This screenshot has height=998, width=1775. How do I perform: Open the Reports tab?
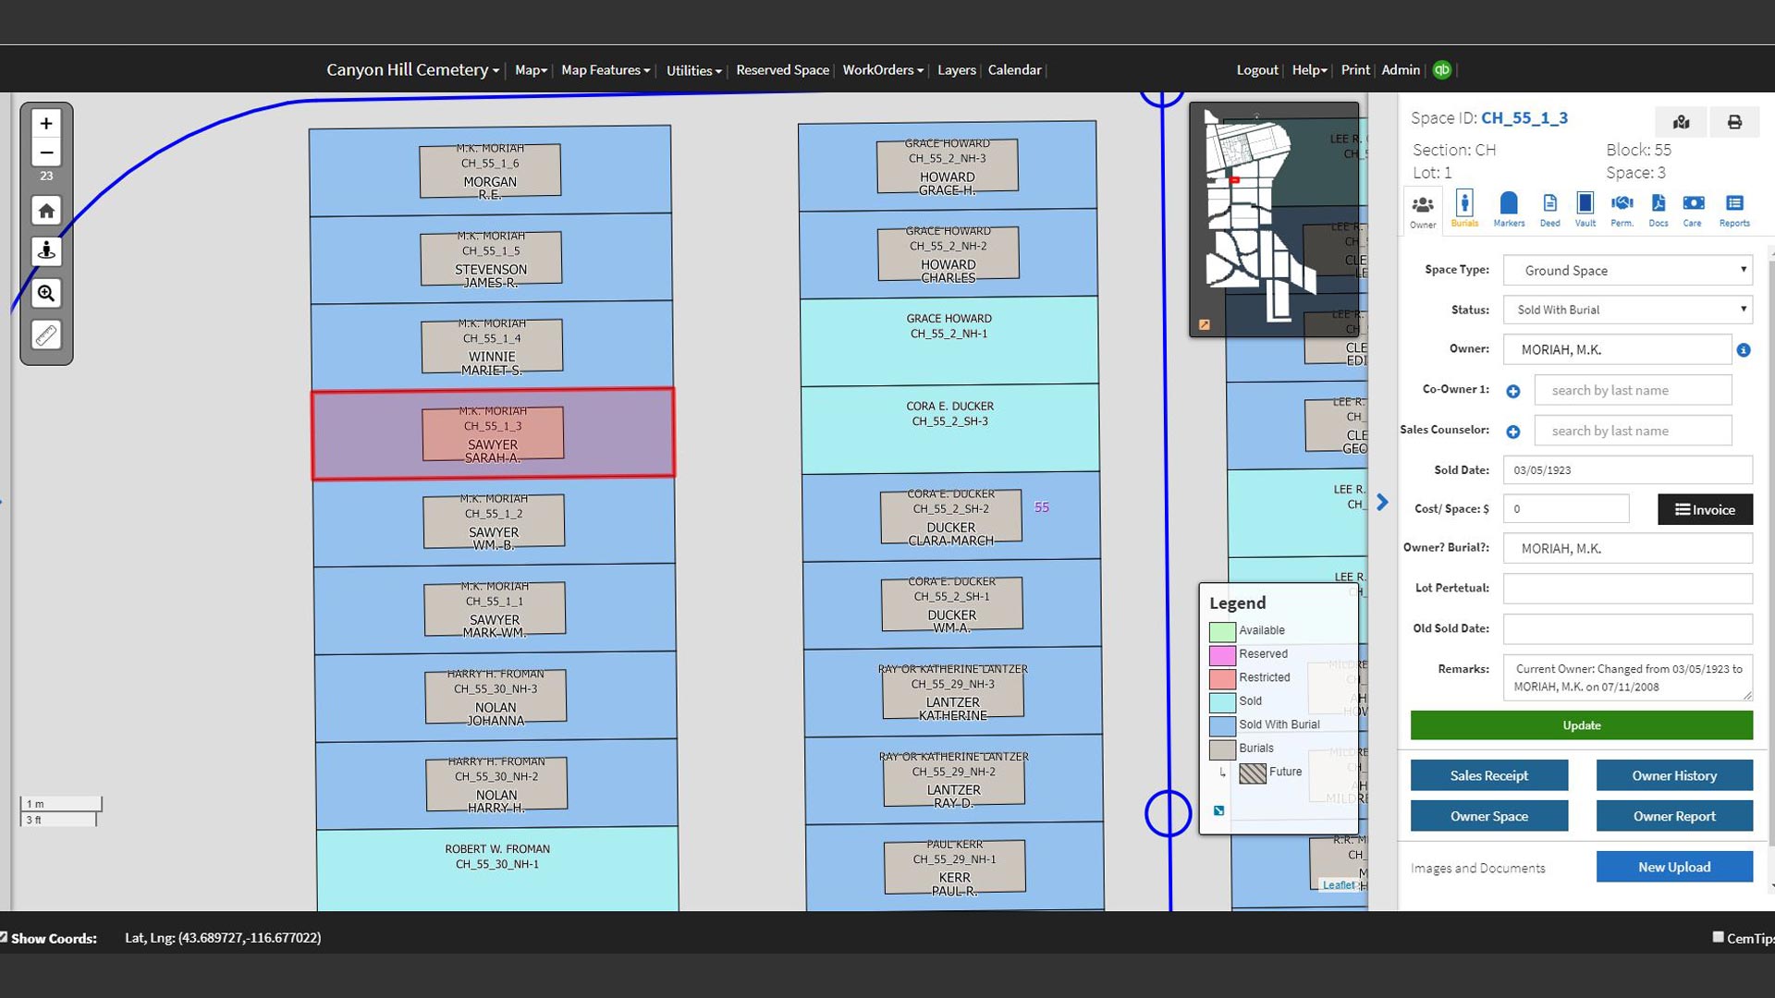[x=1734, y=209]
